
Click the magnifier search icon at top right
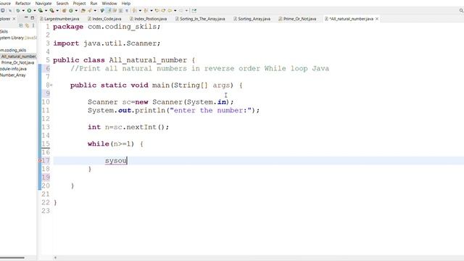461,11
